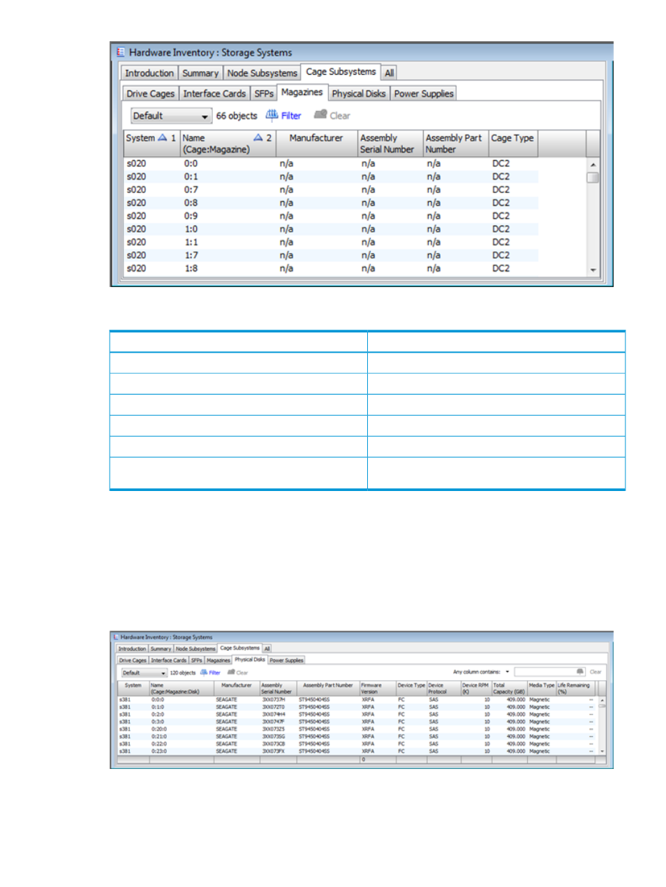Click Name column sort triangle in Magazines view
The width and height of the screenshot is (666, 887).
click(258, 138)
